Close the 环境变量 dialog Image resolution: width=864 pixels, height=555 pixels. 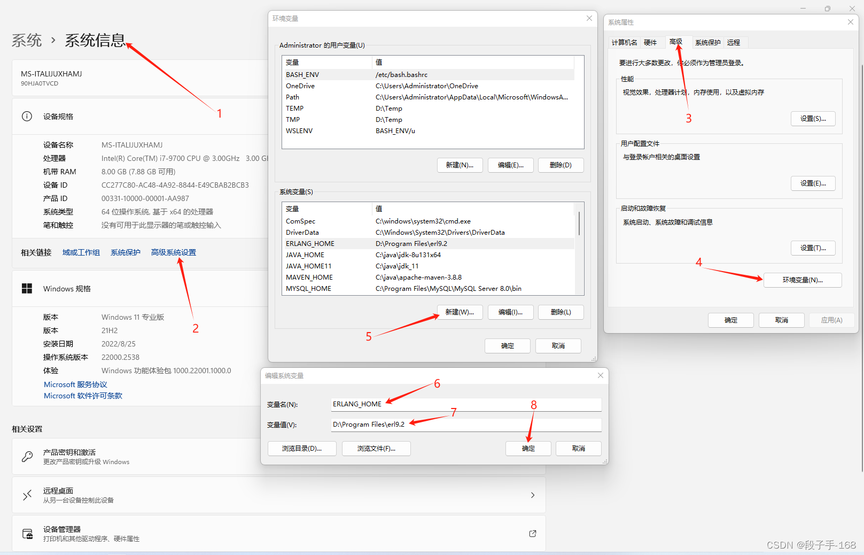589,18
